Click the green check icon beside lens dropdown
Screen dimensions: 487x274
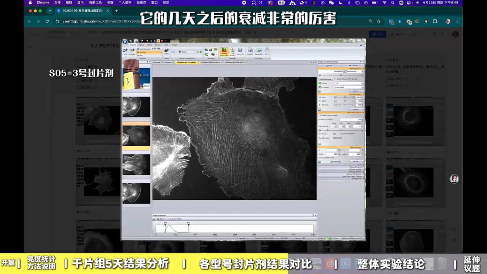pyautogui.click(x=197, y=52)
